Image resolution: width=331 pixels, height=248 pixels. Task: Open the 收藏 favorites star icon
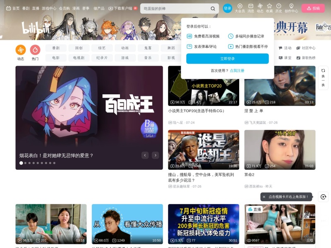point(269,8)
